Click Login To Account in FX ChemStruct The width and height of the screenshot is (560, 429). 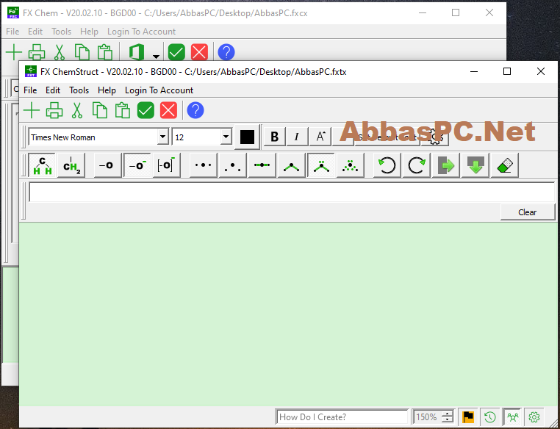point(159,90)
